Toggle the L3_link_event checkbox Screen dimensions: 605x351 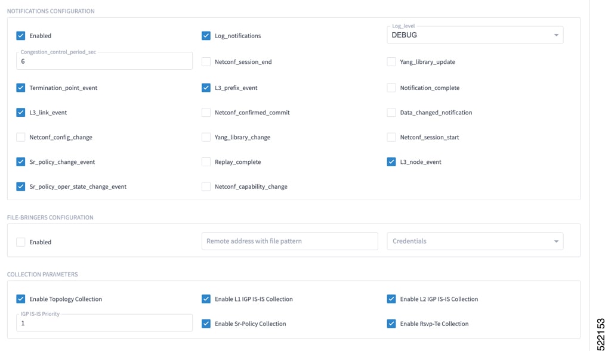point(21,113)
